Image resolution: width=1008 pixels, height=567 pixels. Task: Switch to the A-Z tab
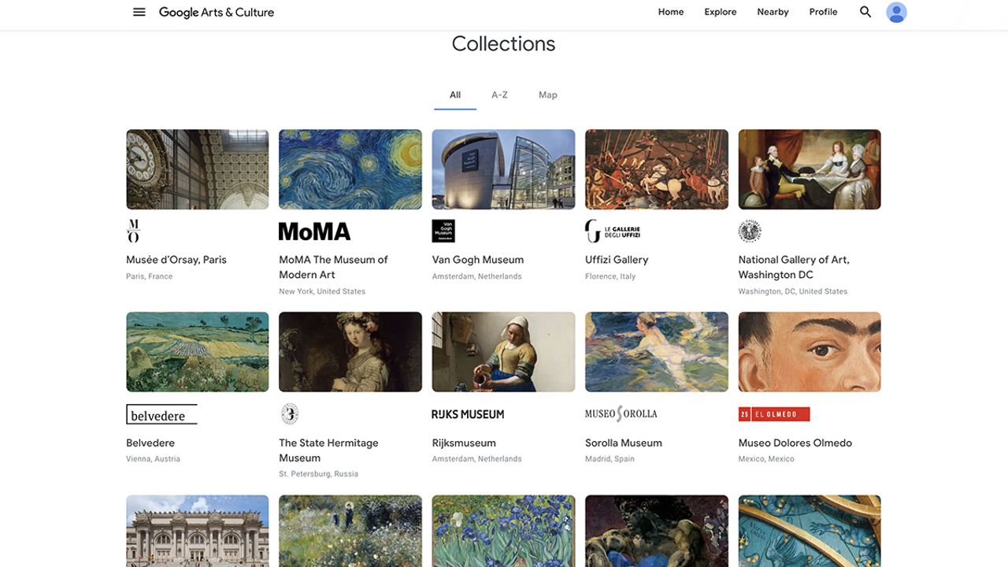click(499, 94)
